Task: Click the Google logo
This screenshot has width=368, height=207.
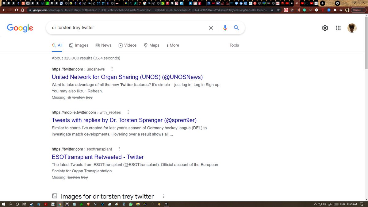Action: pyautogui.click(x=20, y=28)
